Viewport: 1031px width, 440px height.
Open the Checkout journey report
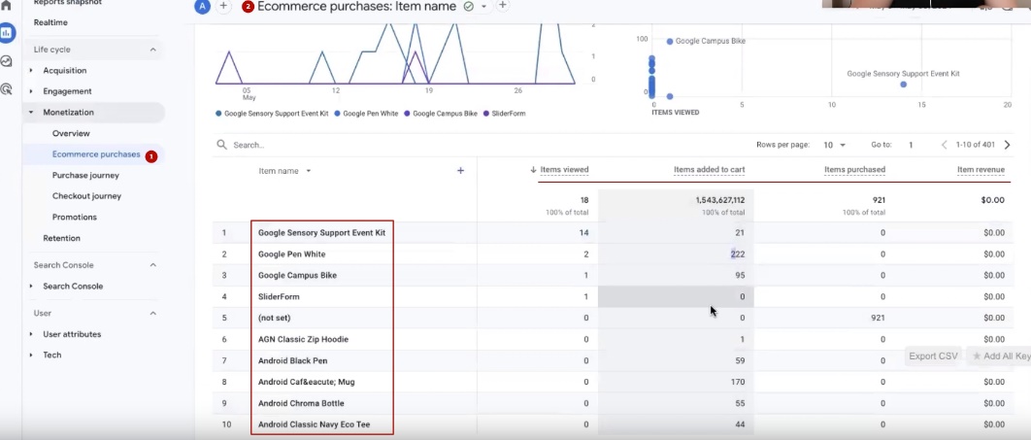click(86, 196)
